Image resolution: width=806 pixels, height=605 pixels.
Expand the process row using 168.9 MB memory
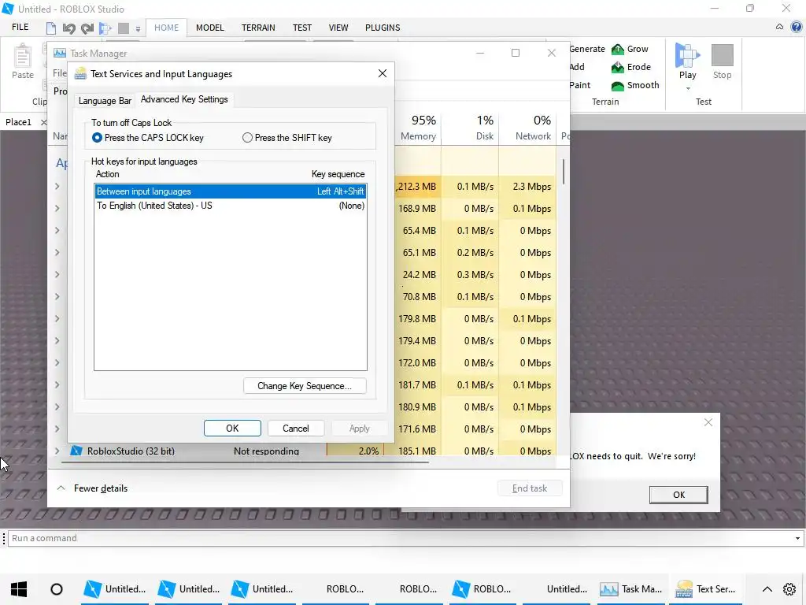(57, 208)
